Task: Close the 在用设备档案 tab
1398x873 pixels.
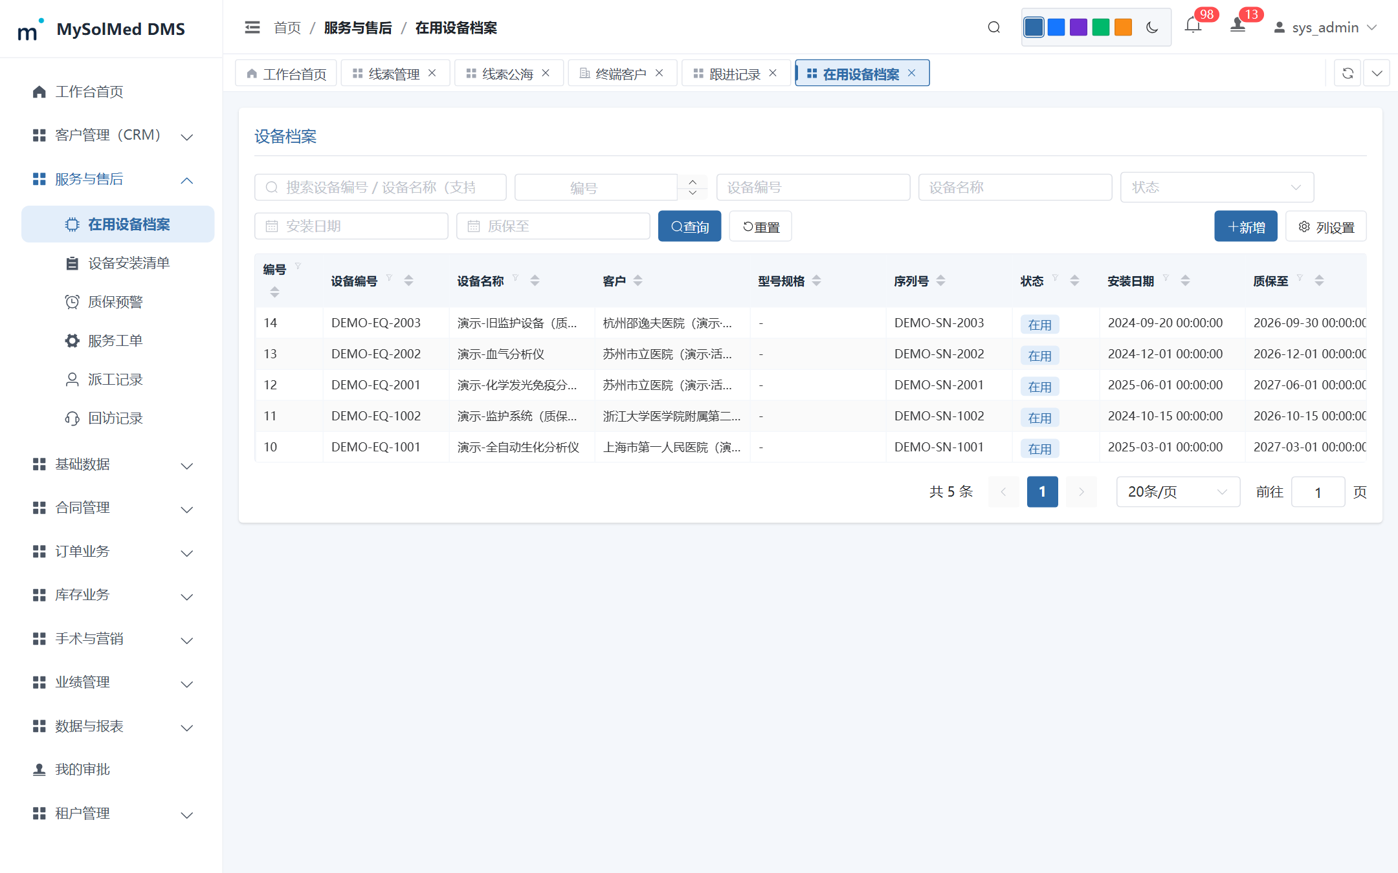Action: (x=911, y=73)
